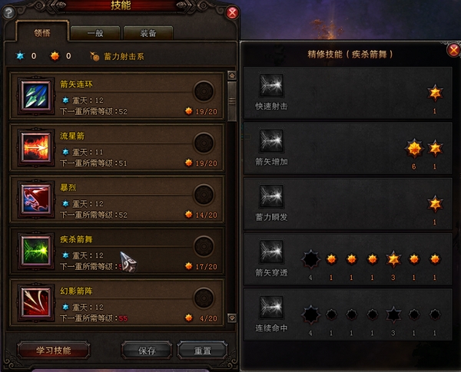The height and width of the screenshot is (372, 461).
Task: Click the 重置 button
Action: [x=202, y=350]
